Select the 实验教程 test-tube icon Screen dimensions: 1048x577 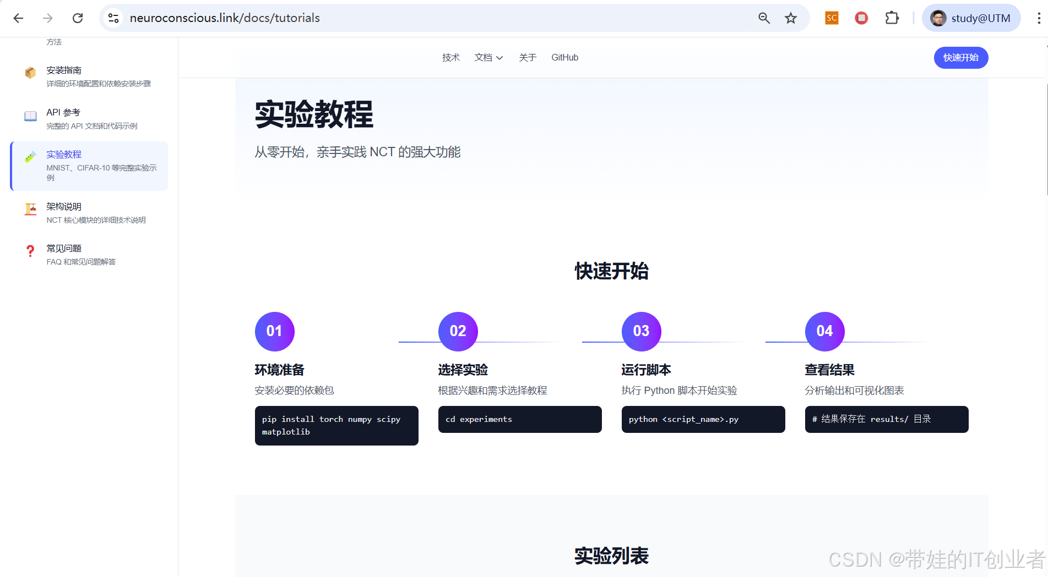point(30,157)
